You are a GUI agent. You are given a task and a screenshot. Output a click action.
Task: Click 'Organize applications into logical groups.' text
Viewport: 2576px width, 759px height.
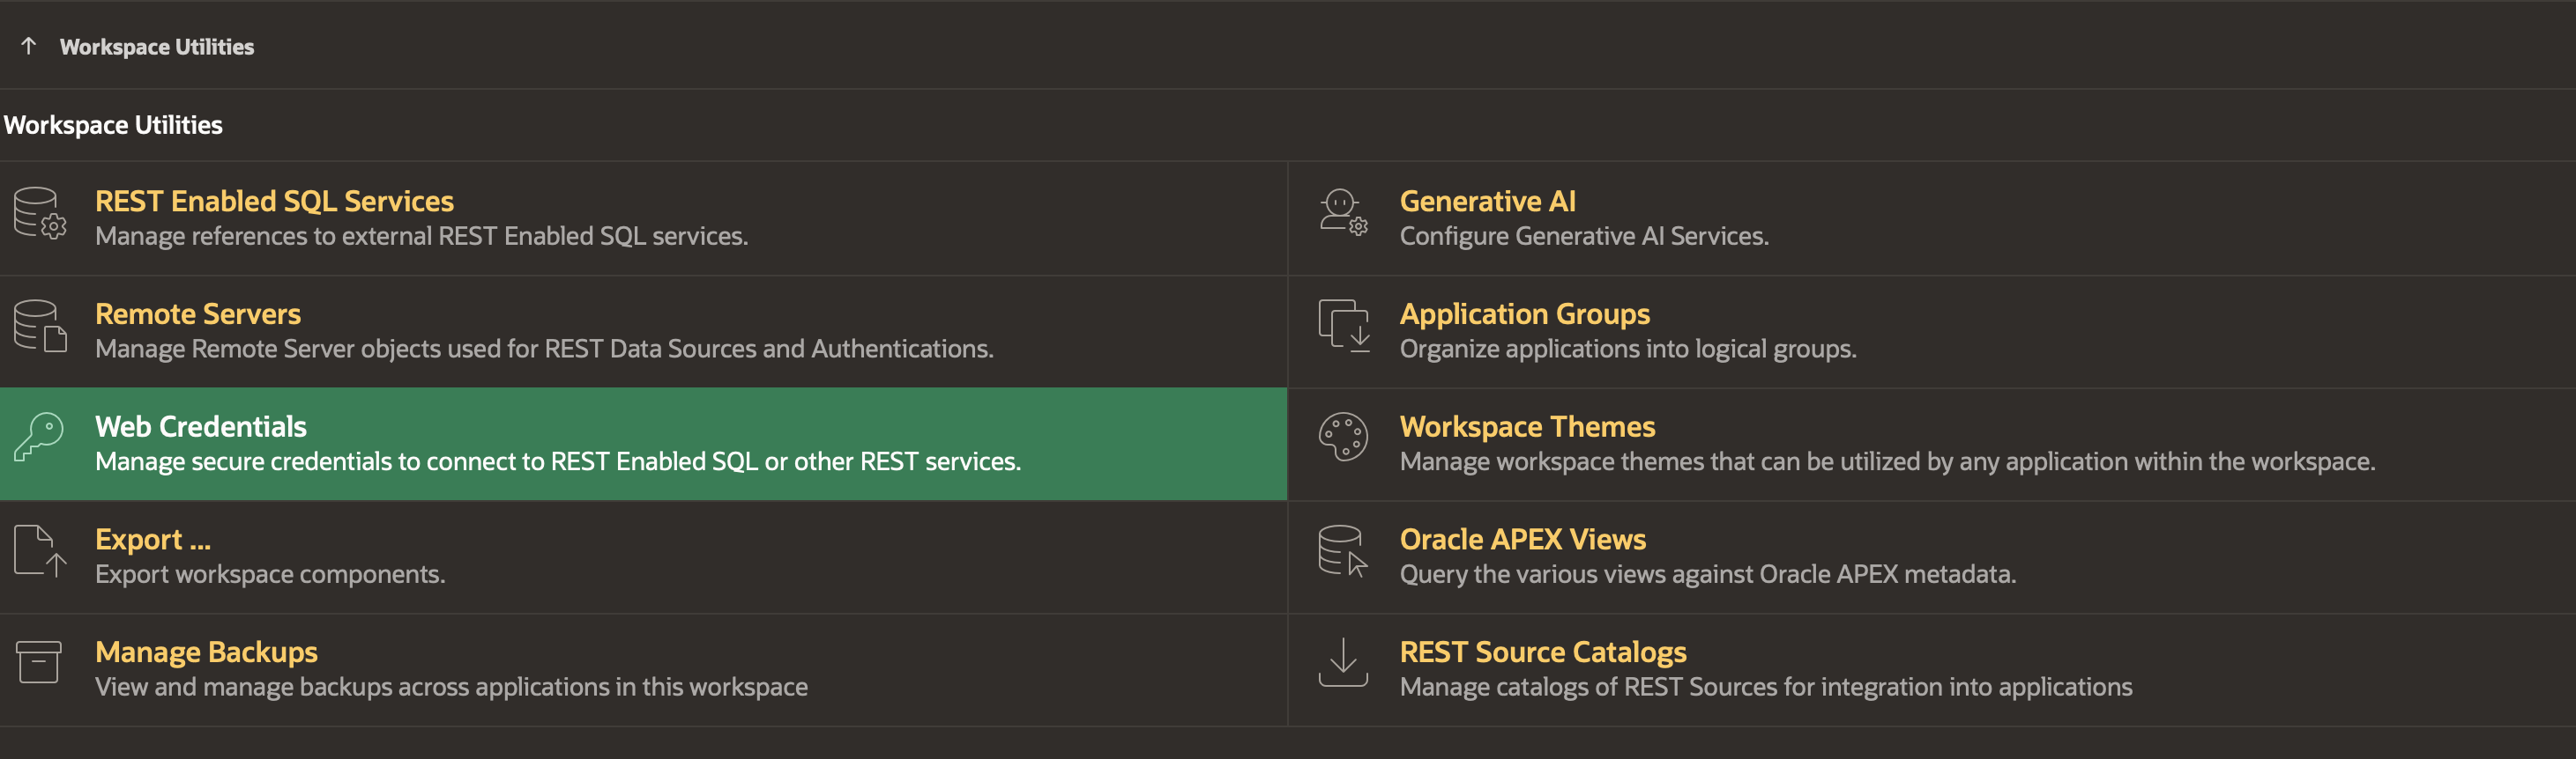[x=1628, y=349]
